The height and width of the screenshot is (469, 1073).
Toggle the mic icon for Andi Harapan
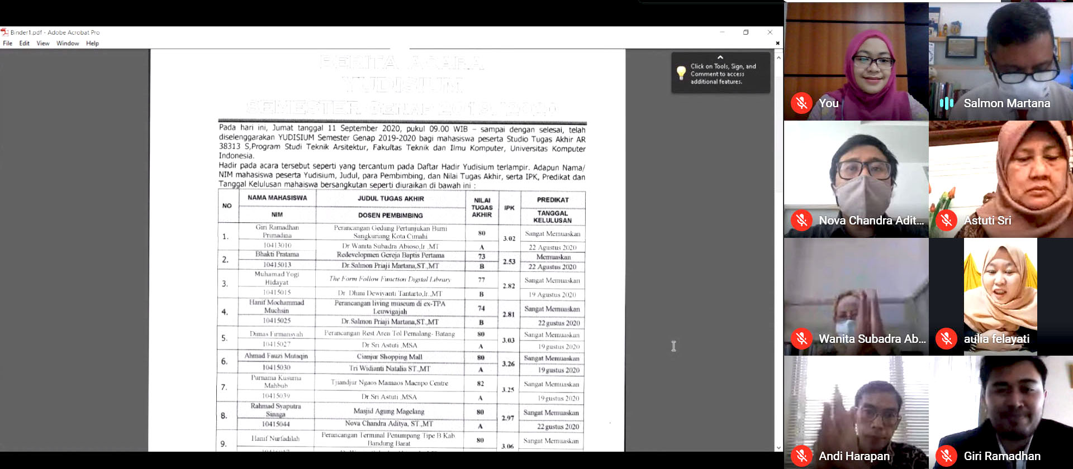click(801, 456)
